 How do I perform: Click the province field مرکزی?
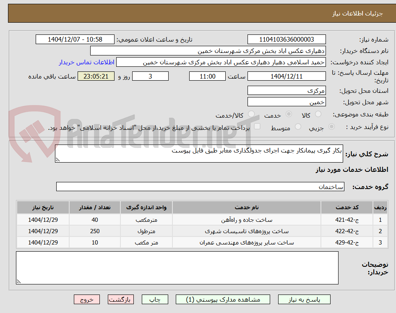tap(287, 91)
